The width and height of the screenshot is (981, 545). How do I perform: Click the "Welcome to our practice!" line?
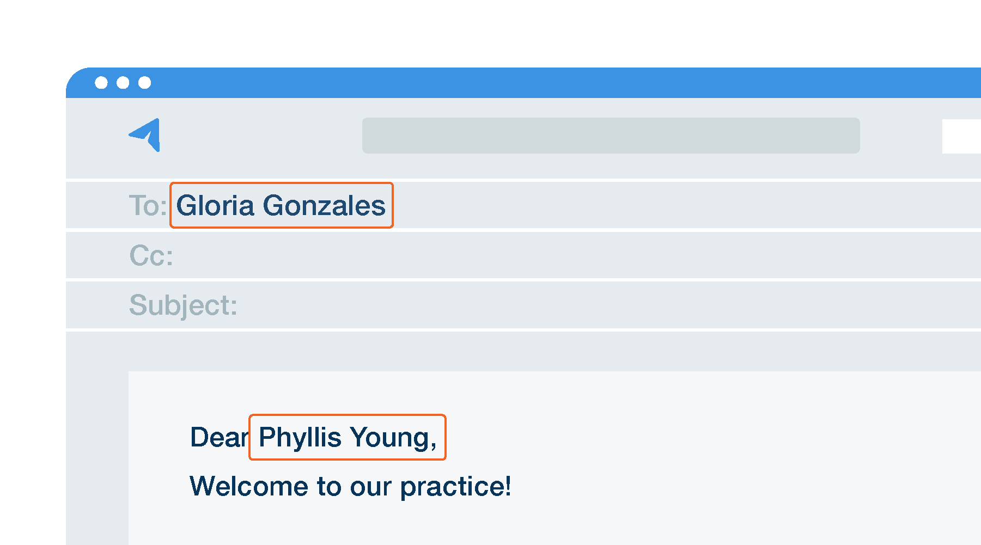[350, 486]
